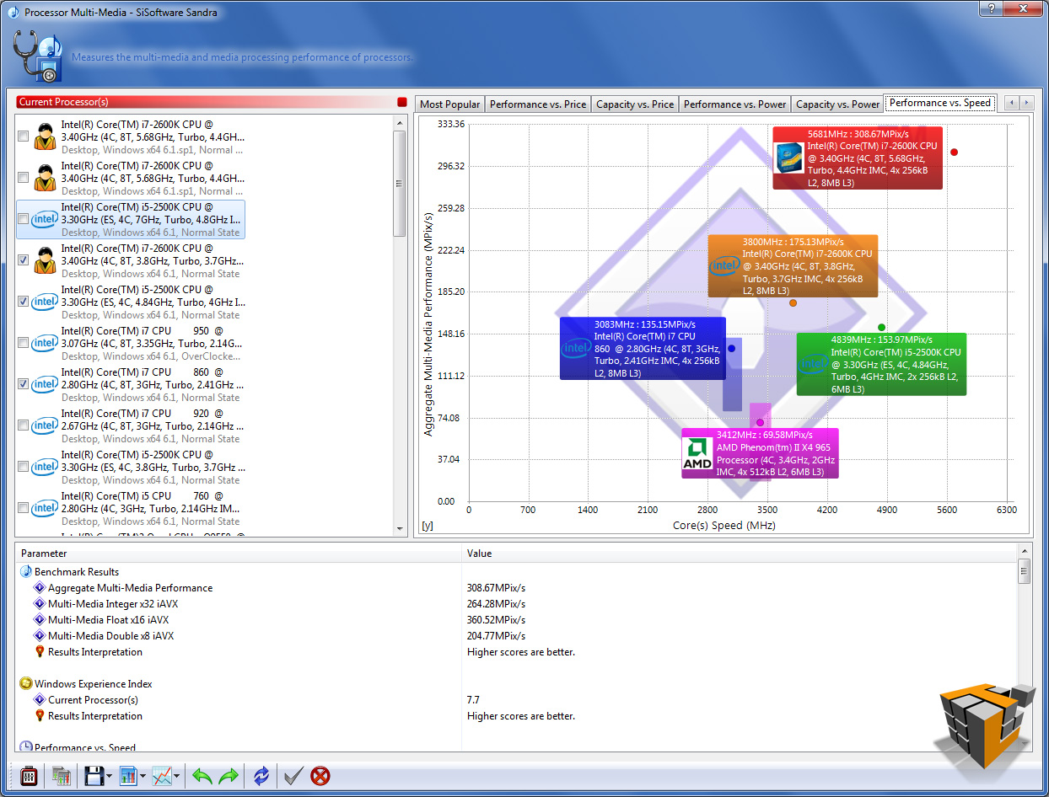Click the left tab-scroll arrow above the chart

(1012, 103)
